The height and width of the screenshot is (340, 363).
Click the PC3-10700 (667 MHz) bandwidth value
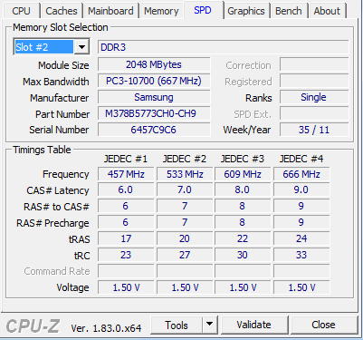[x=154, y=81]
